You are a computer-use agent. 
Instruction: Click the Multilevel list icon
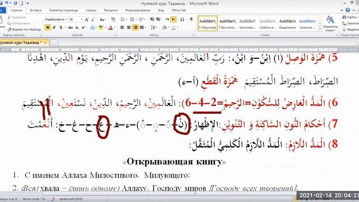141,20
